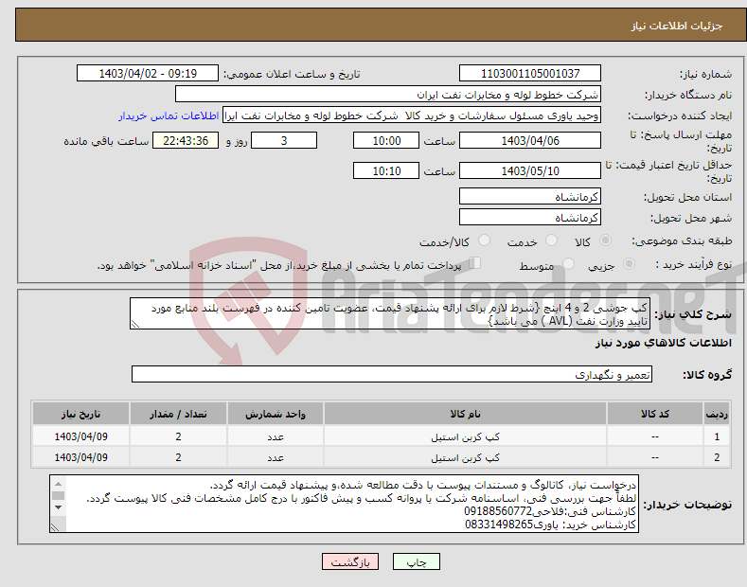The image size is (747, 587).
Task: Click the delivery province field کرمانشاه
Action: tap(530, 196)
